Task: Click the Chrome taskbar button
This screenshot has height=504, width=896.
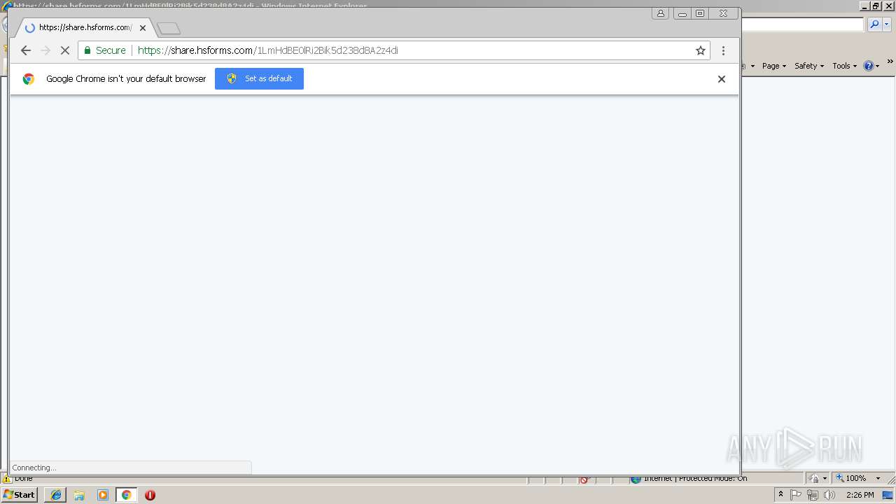Action: point(126,495)
